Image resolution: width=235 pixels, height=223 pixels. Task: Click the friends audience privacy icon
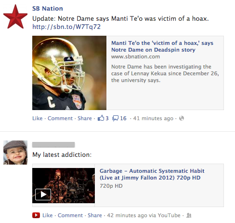pyautogui.click(x=189, y=215)
